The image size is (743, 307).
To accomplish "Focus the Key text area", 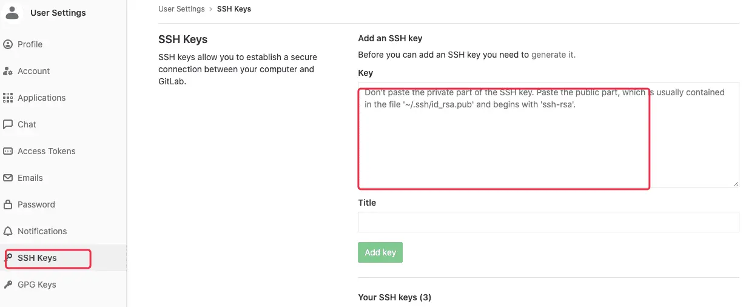I will [x=548, y=135].
